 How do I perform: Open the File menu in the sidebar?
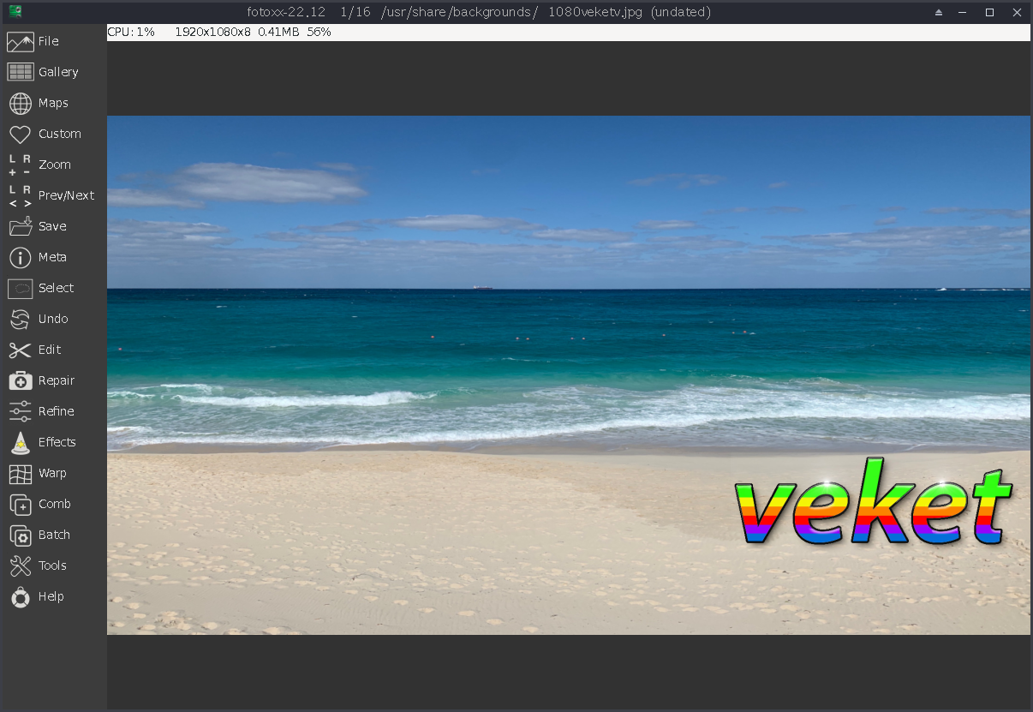34,41
